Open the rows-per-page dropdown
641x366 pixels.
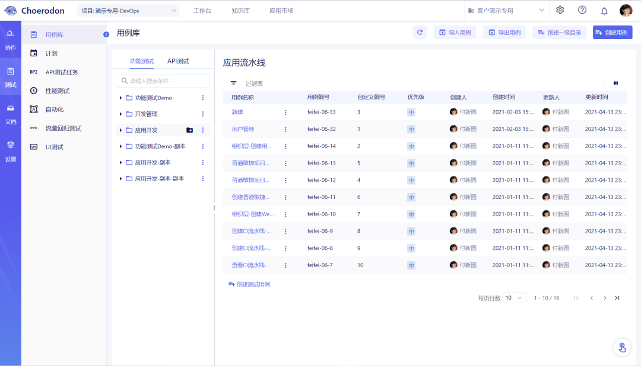click(x=514, y=298)
